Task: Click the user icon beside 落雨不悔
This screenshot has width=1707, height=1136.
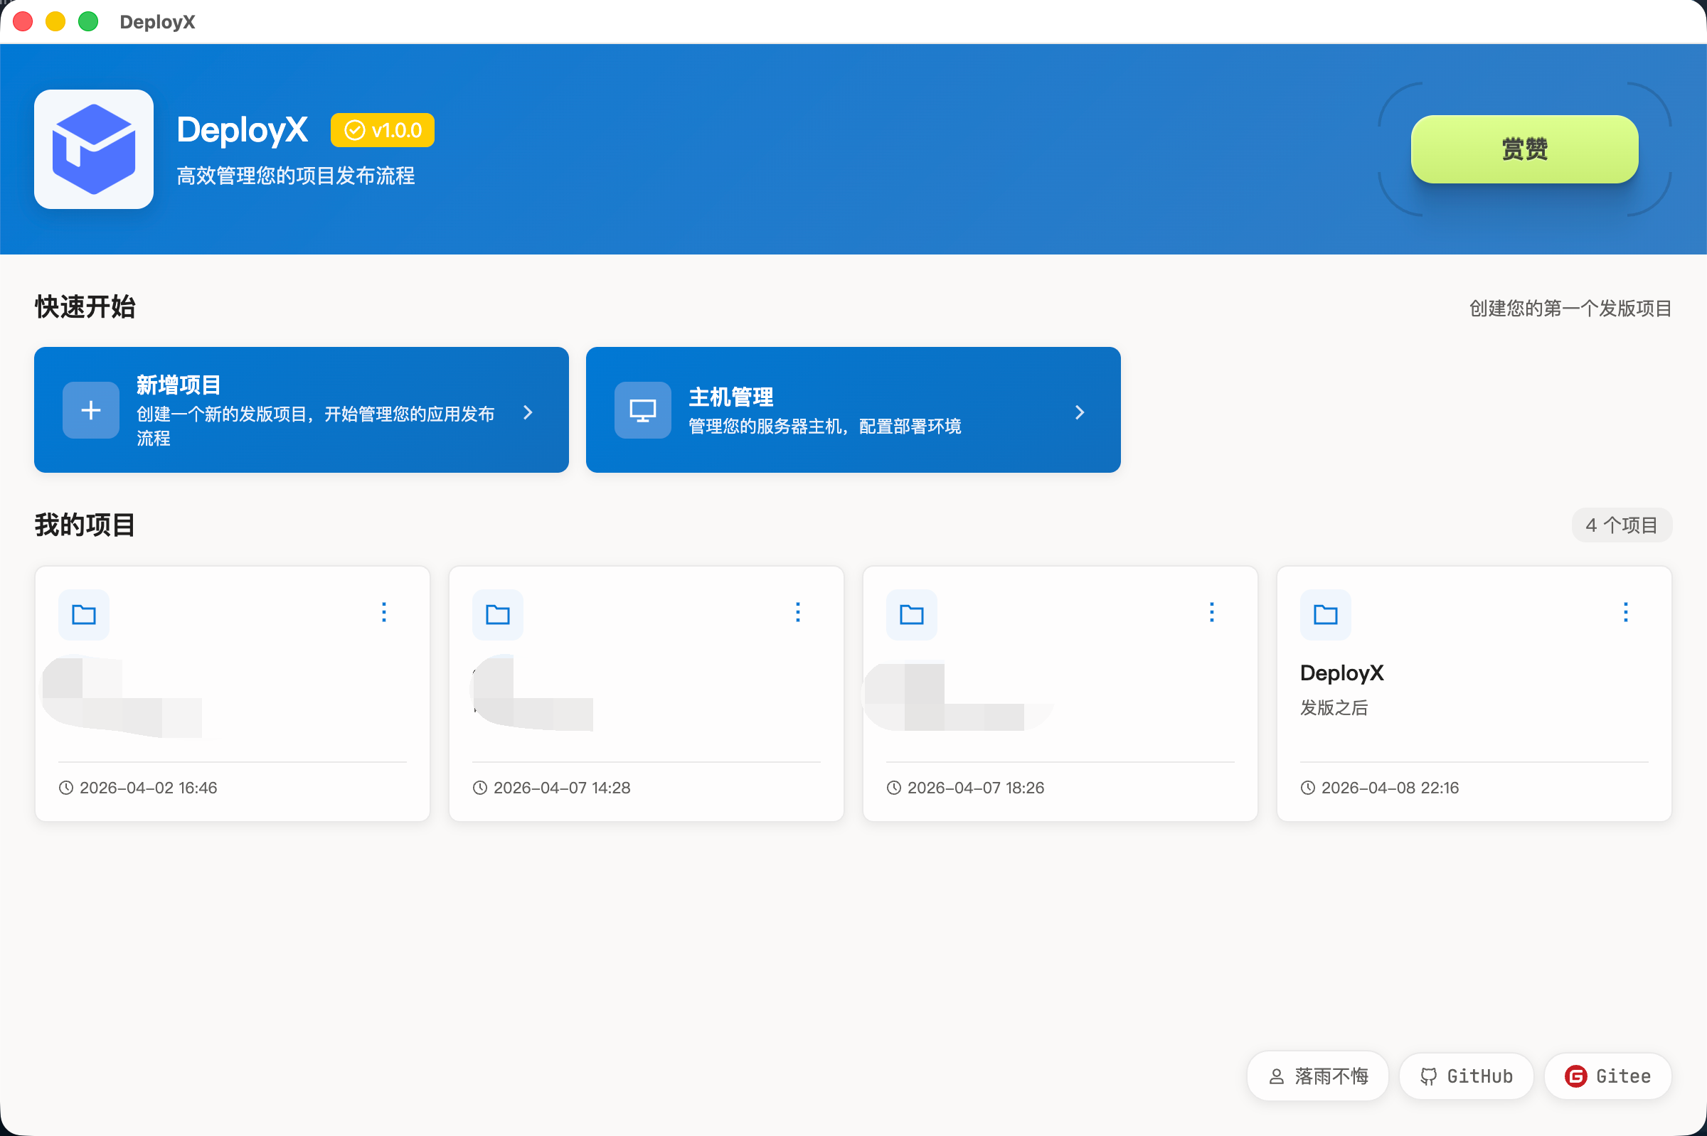Action: tap(1277, 1077)
